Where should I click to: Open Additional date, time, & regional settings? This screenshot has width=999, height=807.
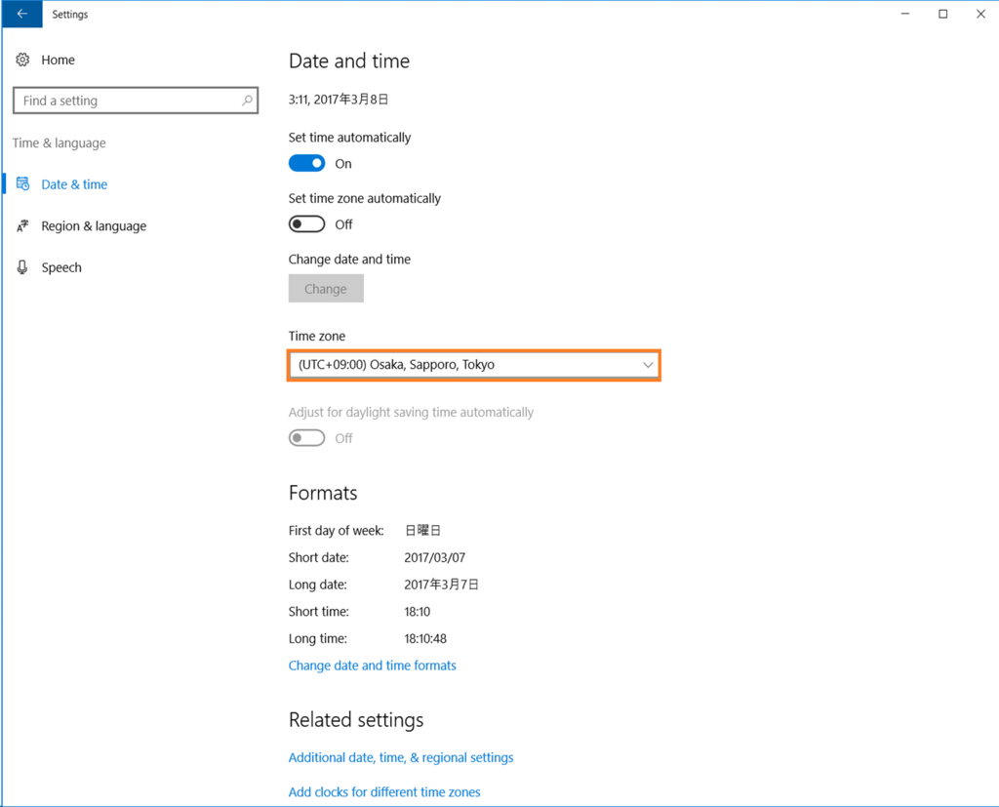(x=401, y=757)
